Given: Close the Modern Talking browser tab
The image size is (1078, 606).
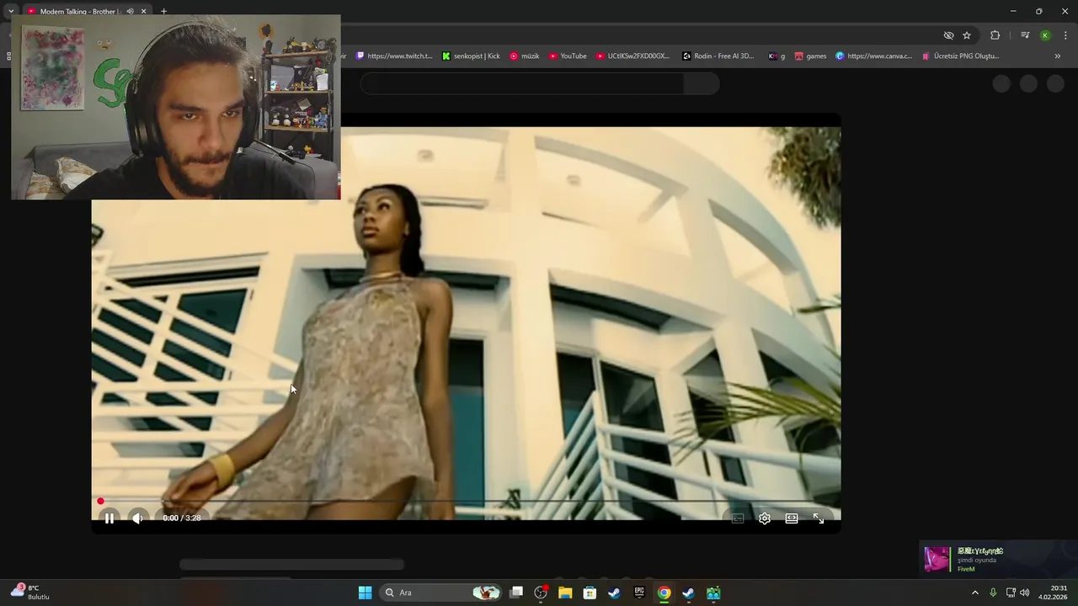Looking at the screenshot, I should 143,11.
